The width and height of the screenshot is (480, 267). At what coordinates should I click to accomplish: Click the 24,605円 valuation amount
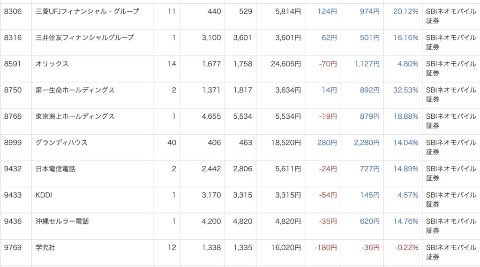coord(286,64)
